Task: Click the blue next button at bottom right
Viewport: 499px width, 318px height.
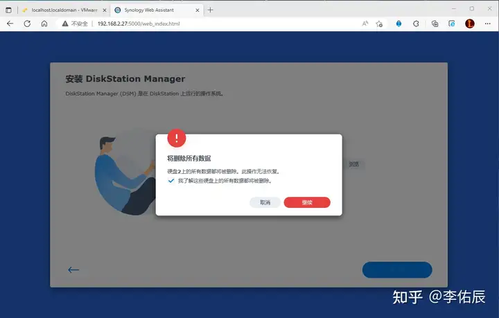Action: (x=397, y=270)
